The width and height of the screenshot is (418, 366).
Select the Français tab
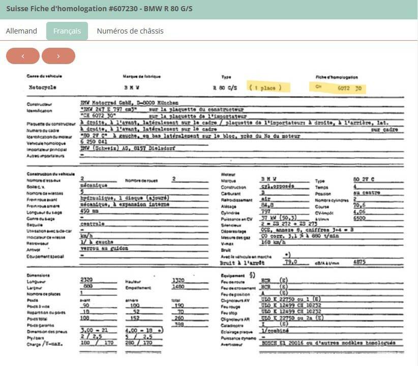pyautogui.click(x=67, y=31)
